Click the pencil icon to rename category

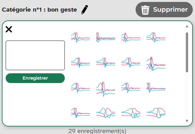coord(85,9)
